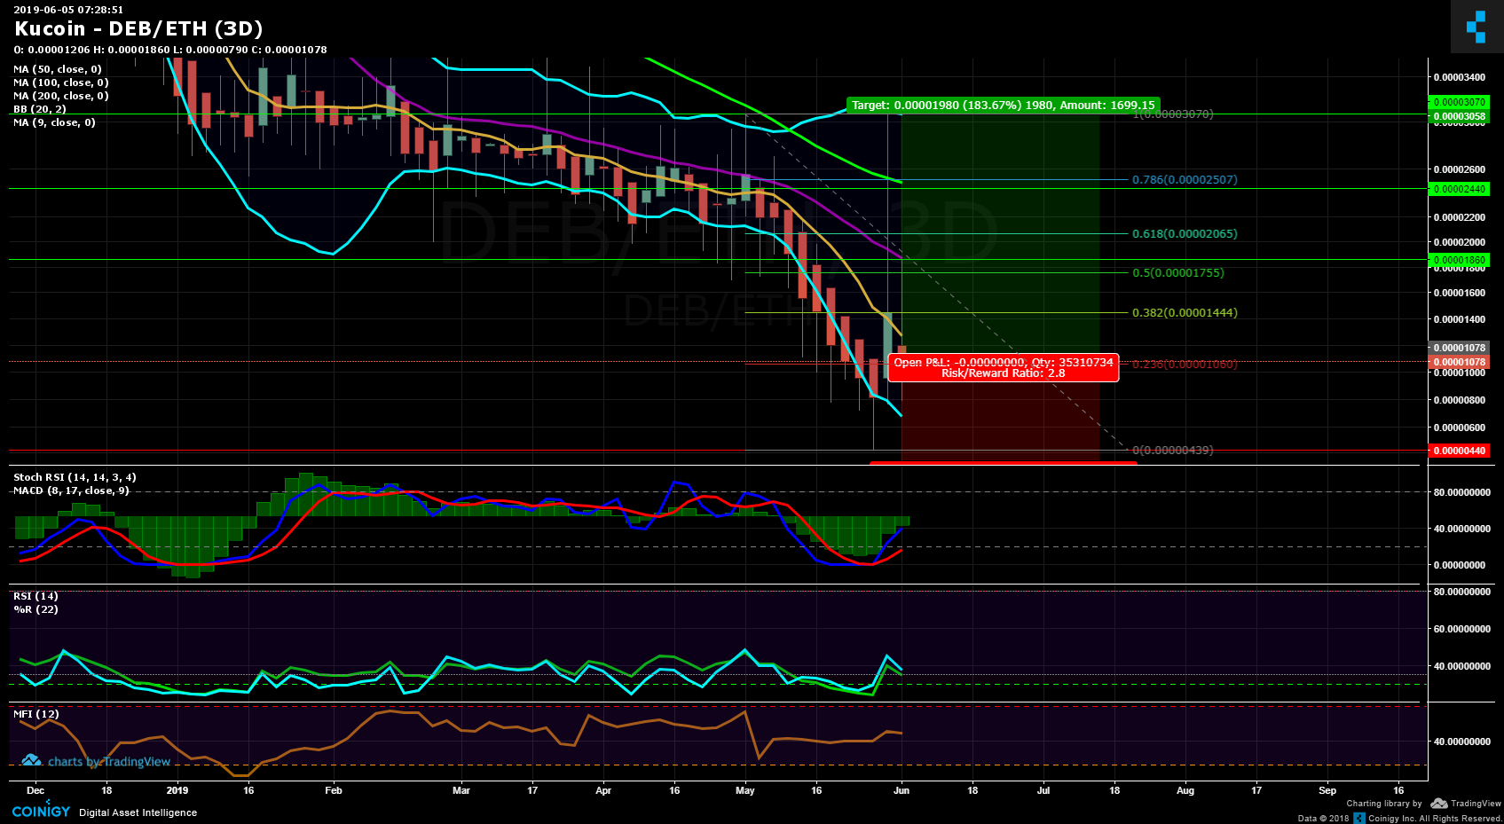Click Fibonacci label '0.236(0.00001060)'
Viewport: 1504px width, 824px height.
(1185, 364)
